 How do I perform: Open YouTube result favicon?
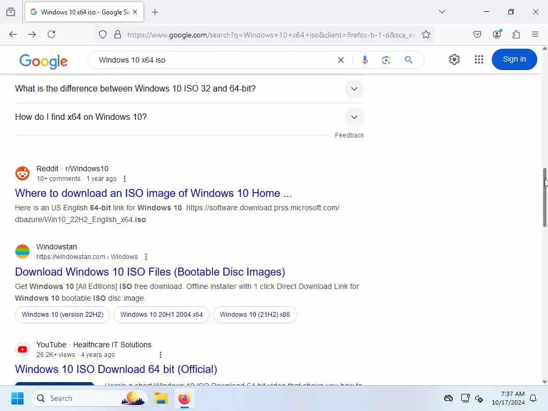[22, 349]
